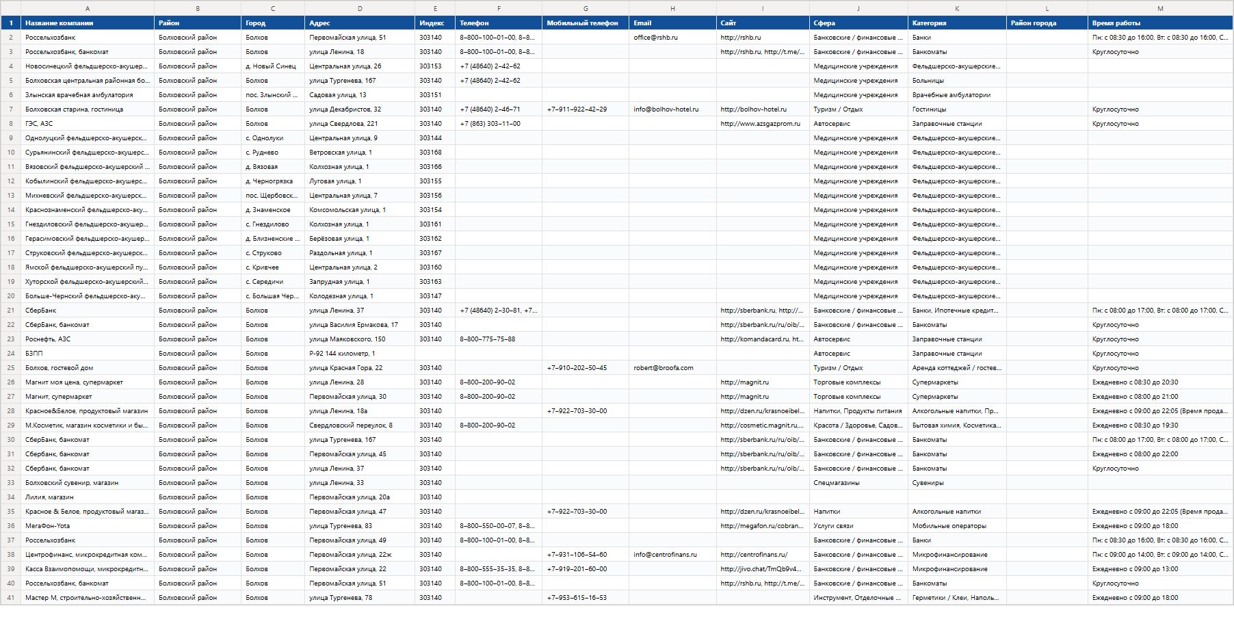Screen dimensions: 1234x617
Task: Click the category cell 'Гостиницы'
Action: 957,109
